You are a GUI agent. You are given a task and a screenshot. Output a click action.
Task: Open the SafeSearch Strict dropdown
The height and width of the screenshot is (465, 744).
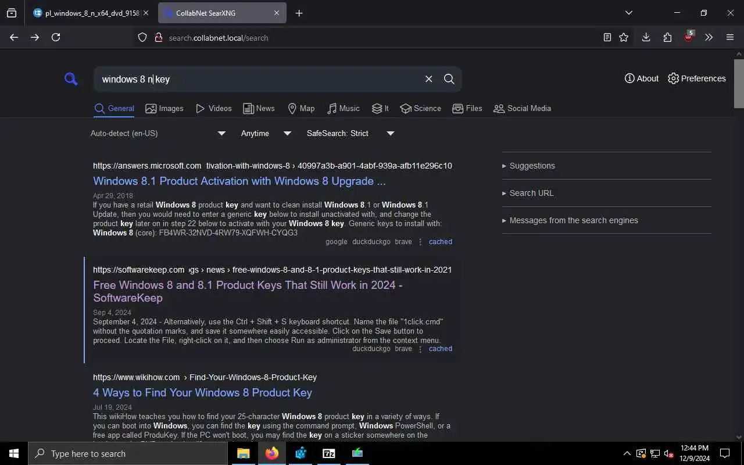tap(350, 133)
